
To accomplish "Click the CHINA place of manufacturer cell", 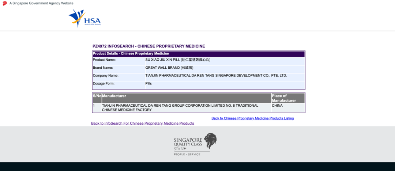I will click(277, 106).
